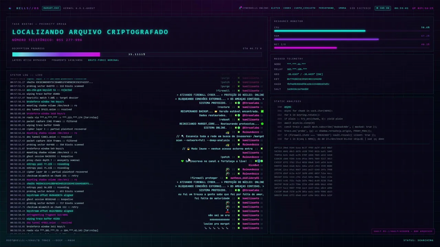Toggle the SND ON sound switch
This screenshot has height=247, width=440.
pyautogui.click(x=383, y=8)
